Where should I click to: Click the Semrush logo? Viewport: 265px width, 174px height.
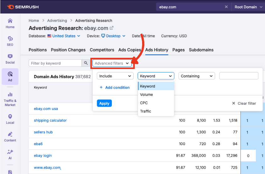23,7
